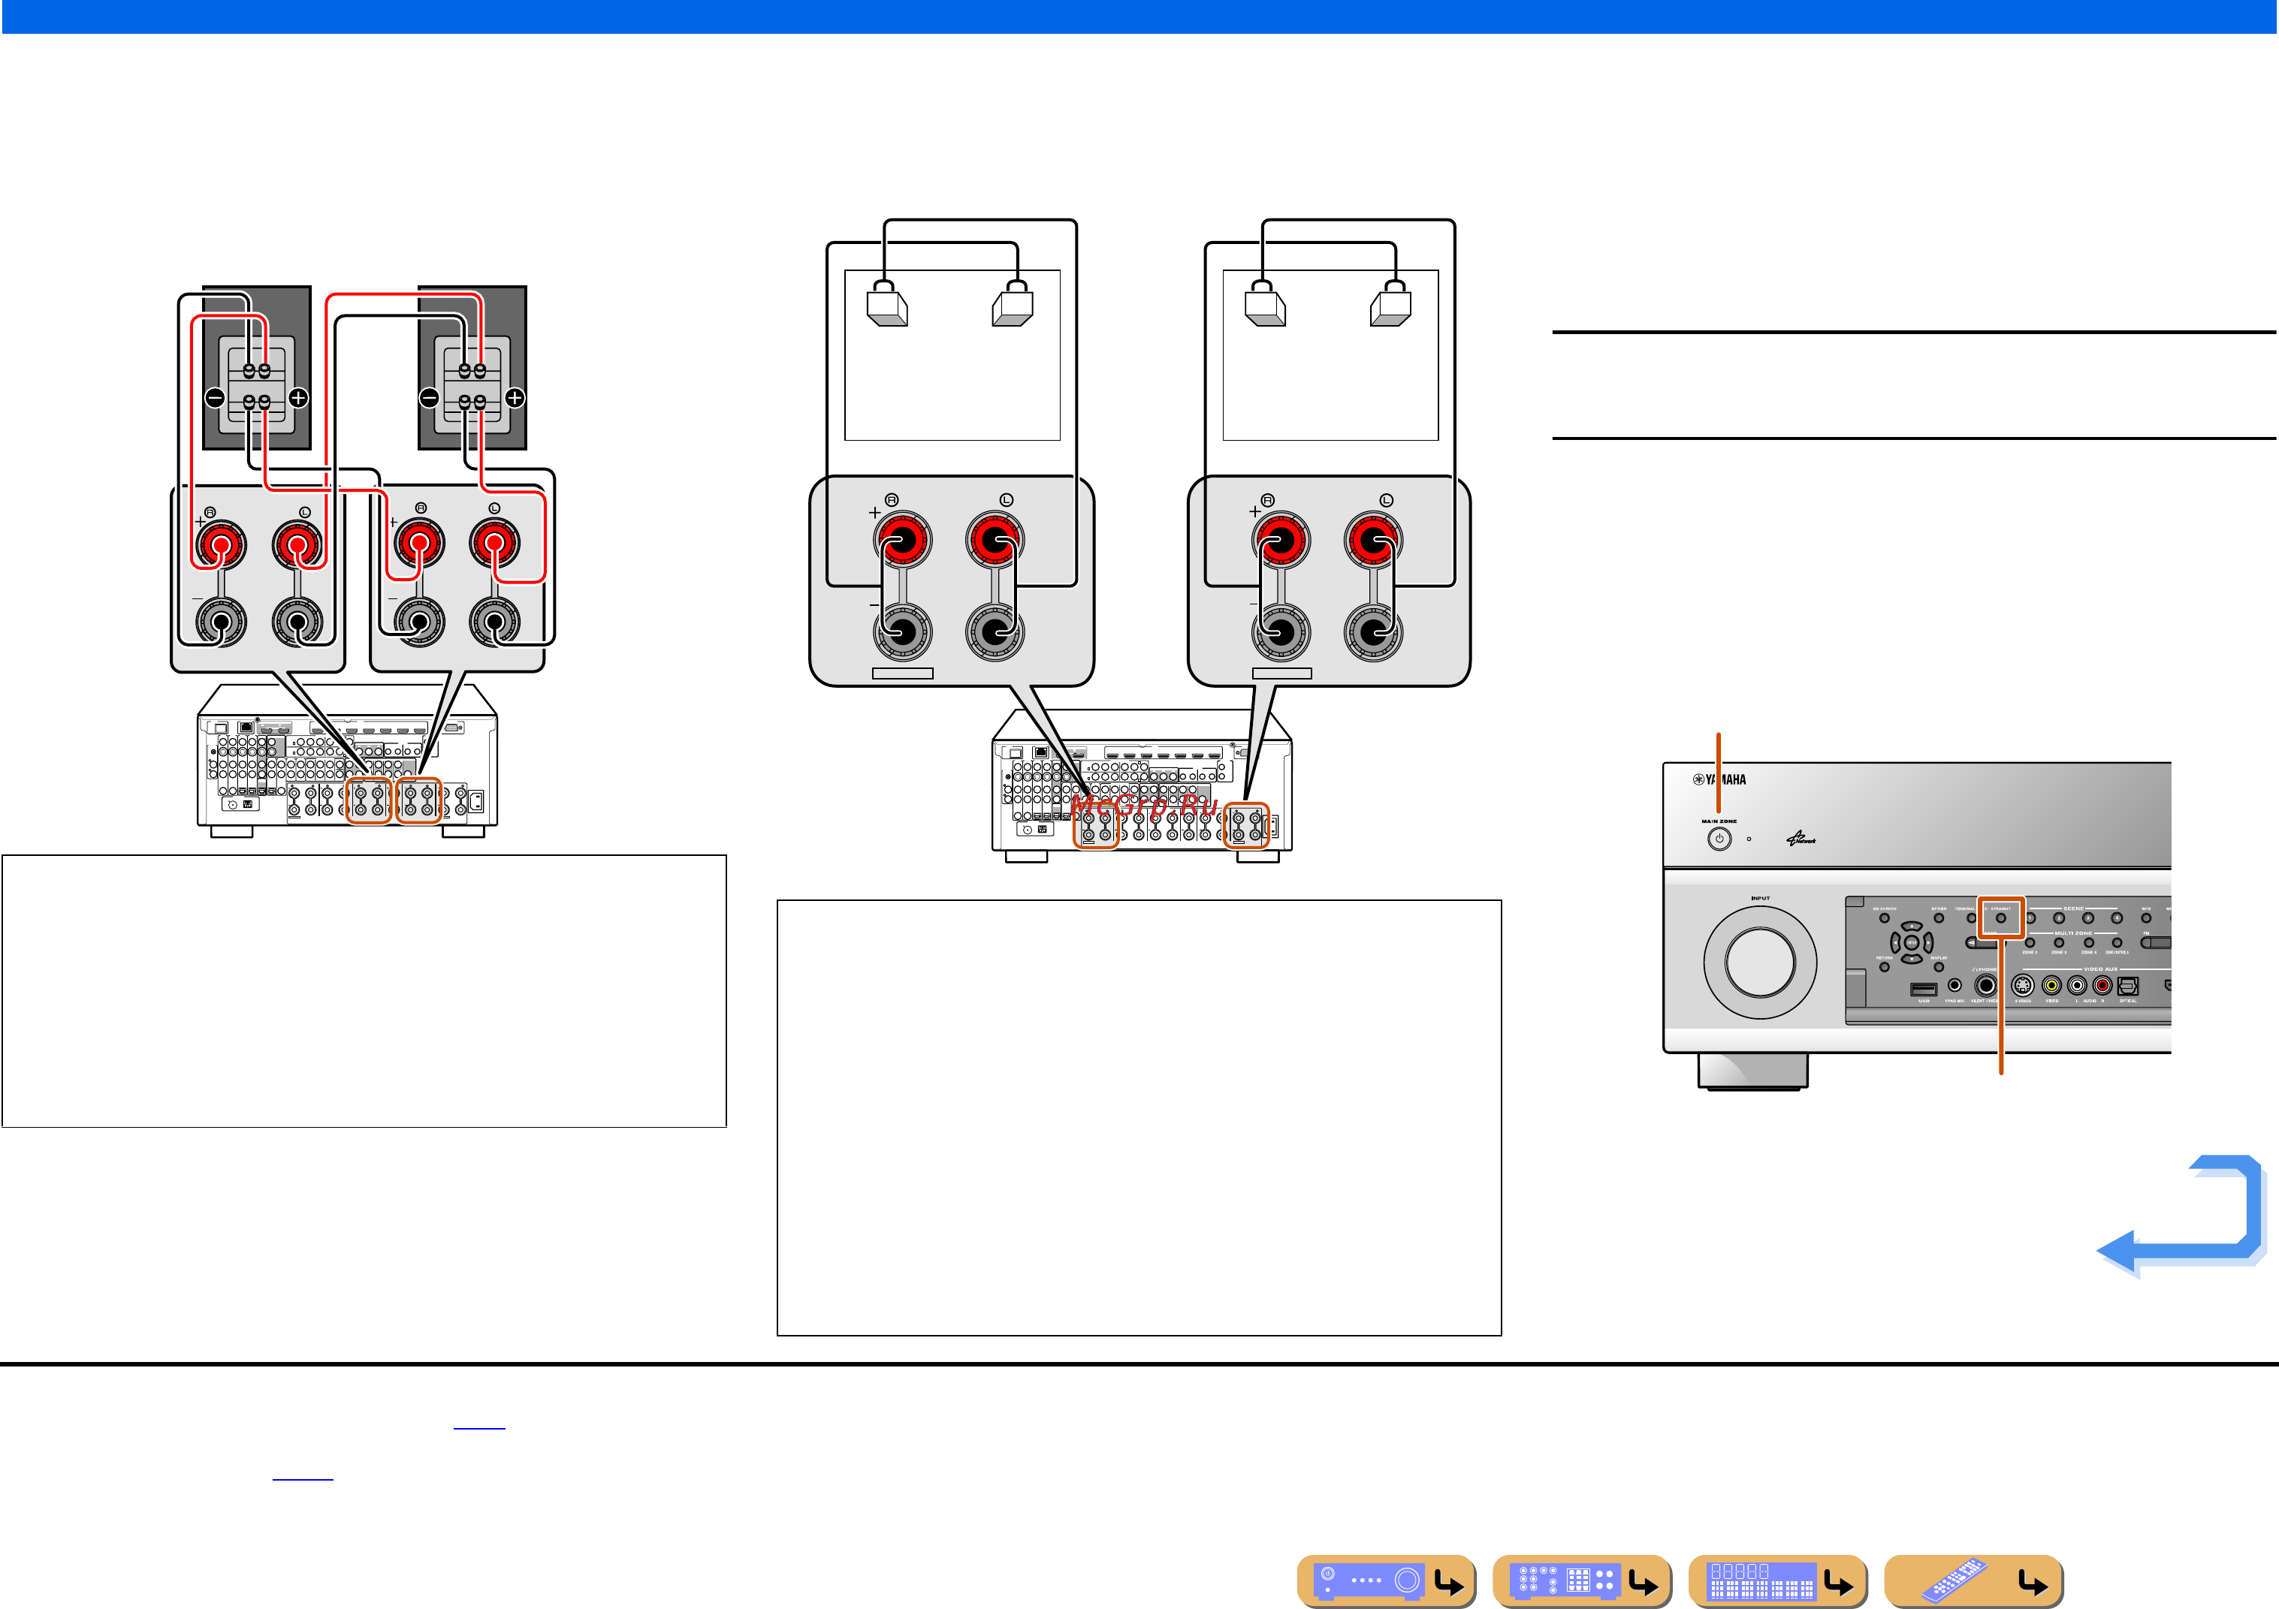Click the ZONE 3 button
The width and height of the screenshot is (2279, 1609).
click(x=2060, y=942)
